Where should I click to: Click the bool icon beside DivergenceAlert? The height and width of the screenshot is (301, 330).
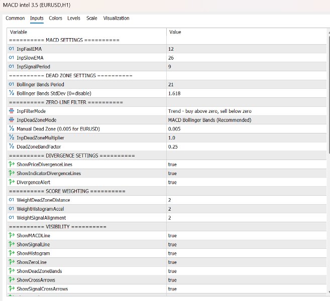click(12, 182)
